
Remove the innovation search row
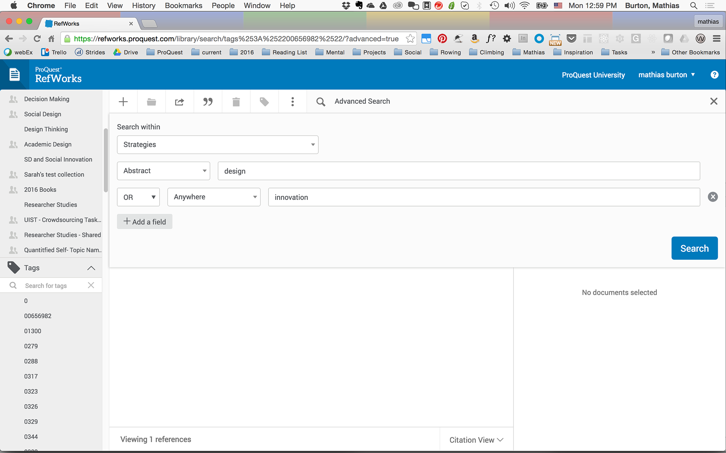pyautogui.click(x=712, y=197)
